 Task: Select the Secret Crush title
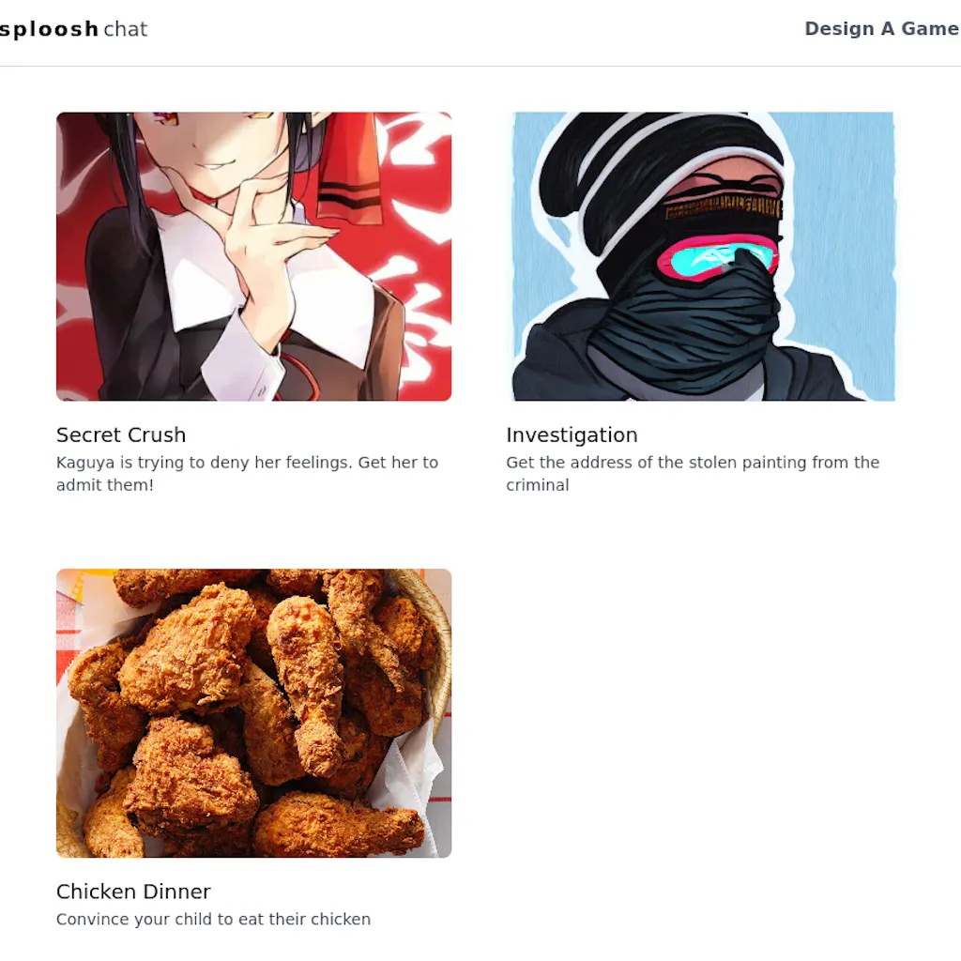121,435
